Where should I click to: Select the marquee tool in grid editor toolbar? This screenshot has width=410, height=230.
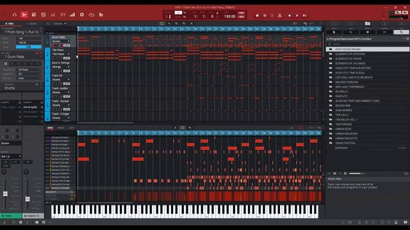point(183,128)
